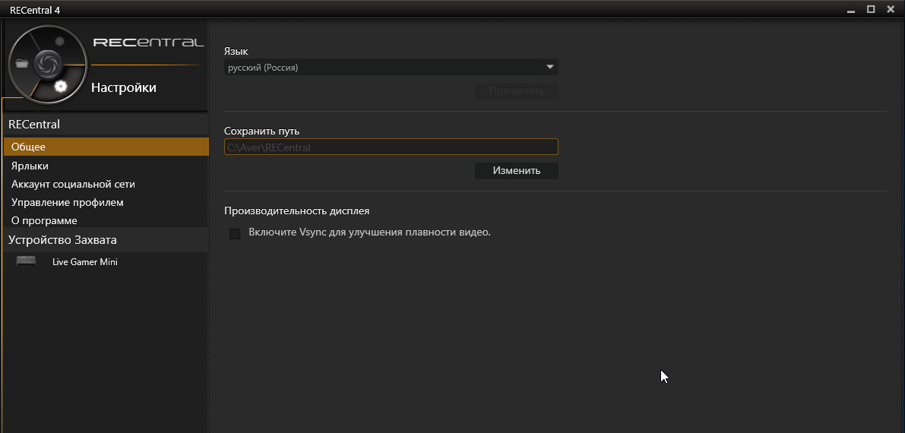Click the RECentral logo text

(x=148, y=43)
